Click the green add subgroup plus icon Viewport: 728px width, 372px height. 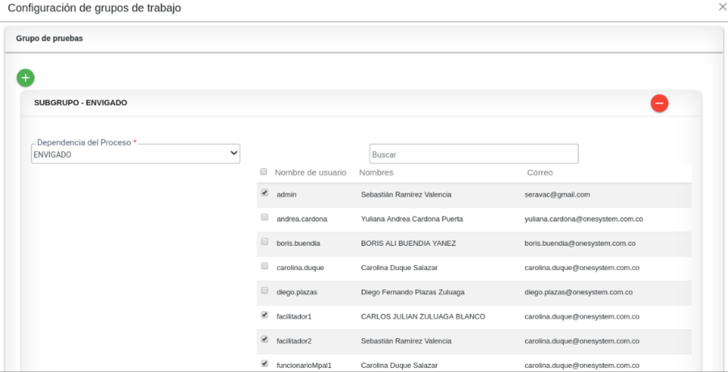coord(25,78)
